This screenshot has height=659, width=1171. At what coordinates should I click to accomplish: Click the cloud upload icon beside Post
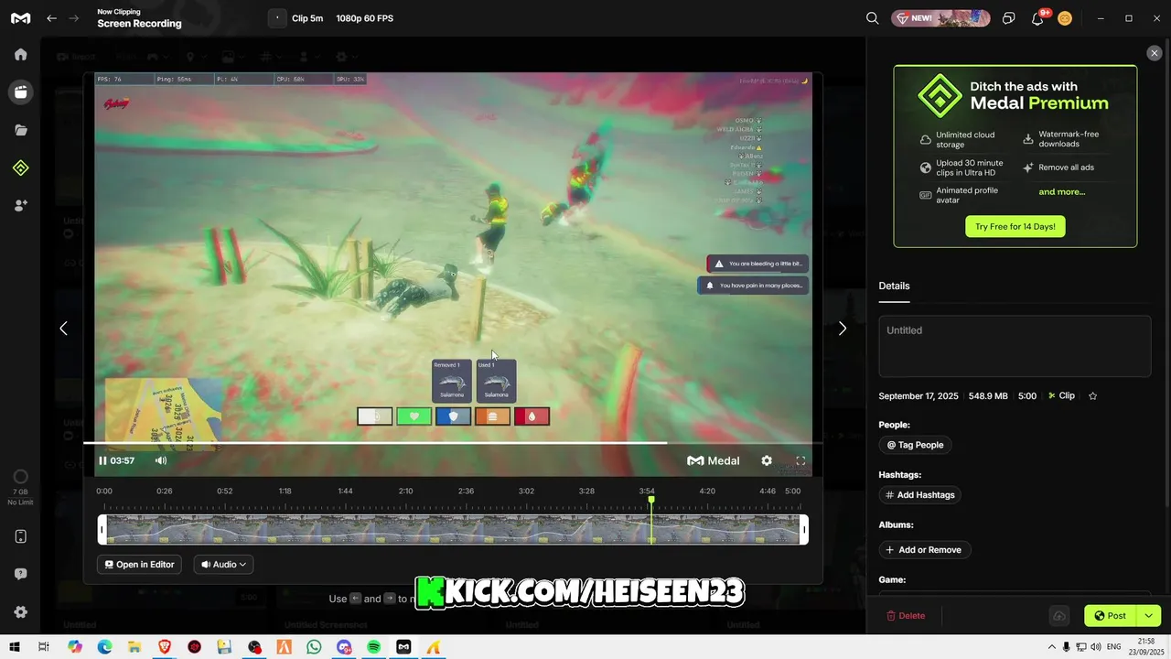click(x=1058, y=616)
